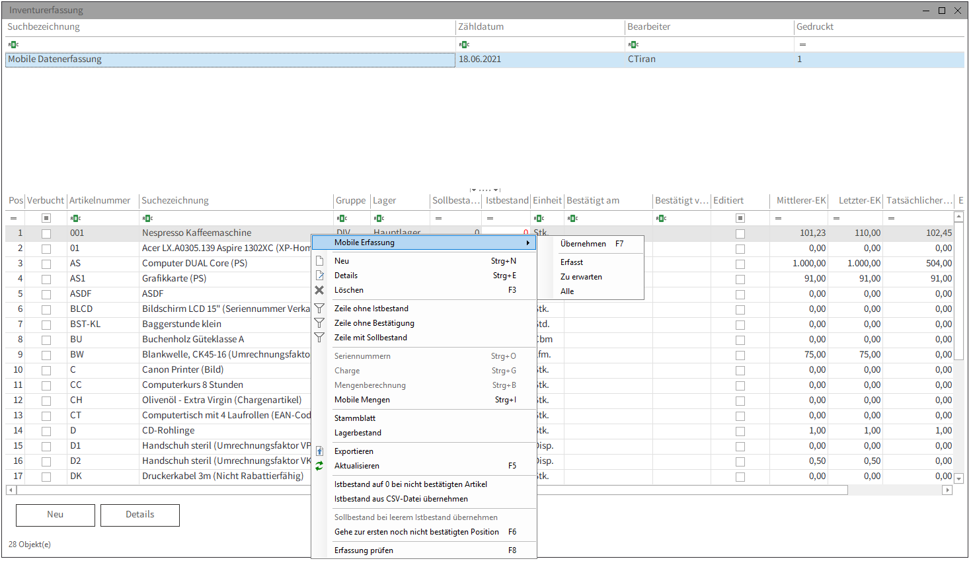Click equals filter icon under Letzter-EK column
This screenshot has width=971, height=561.
tap(836, 218)
